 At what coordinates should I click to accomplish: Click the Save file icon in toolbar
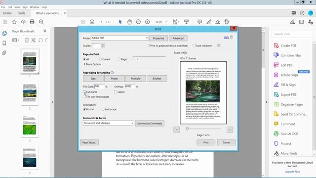pyautogui.click(x=5, y=22)
